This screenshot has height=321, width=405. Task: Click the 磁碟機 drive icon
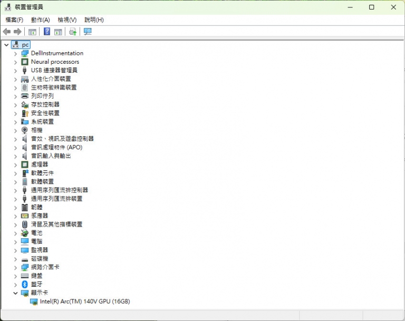click(25, 259)
